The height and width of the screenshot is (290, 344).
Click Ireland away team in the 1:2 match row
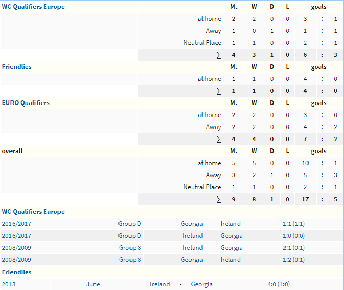(230, 260)
